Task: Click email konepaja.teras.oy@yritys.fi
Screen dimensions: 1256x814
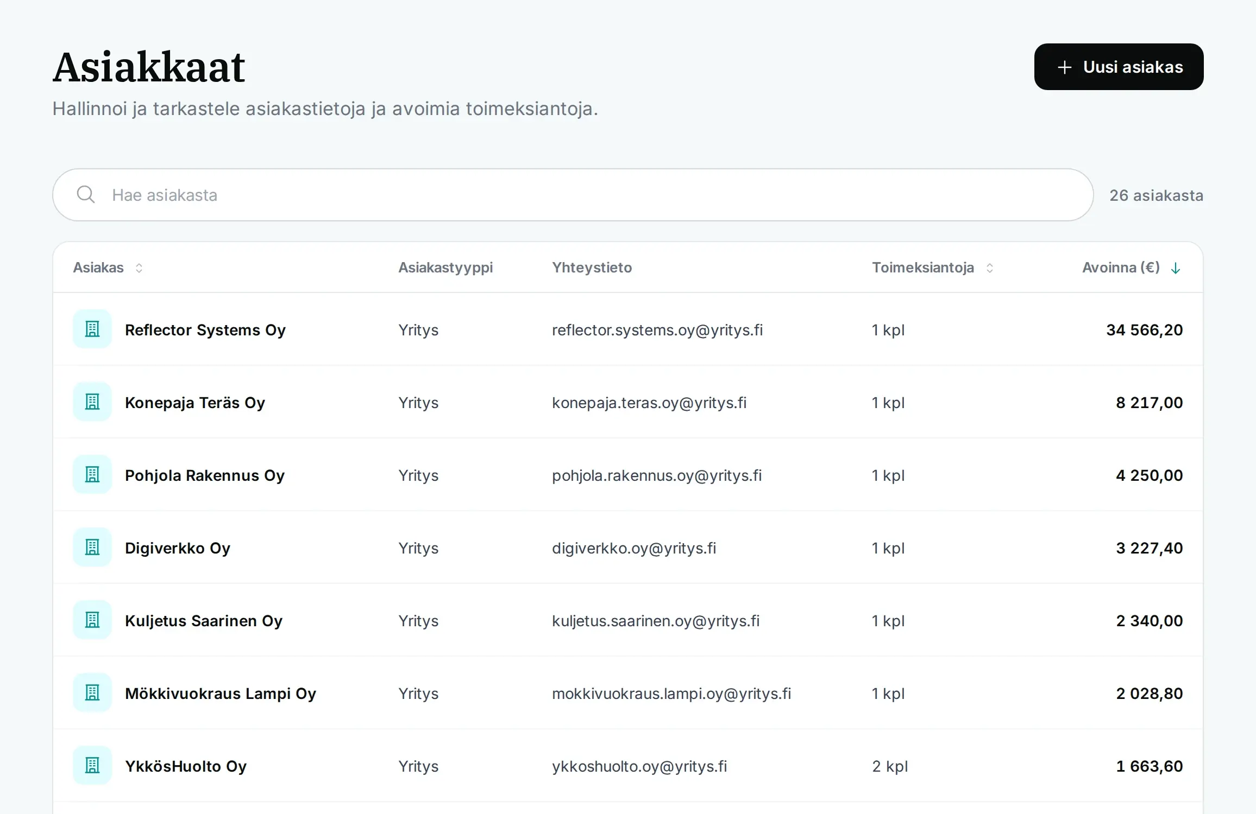Action: [649, 403]
